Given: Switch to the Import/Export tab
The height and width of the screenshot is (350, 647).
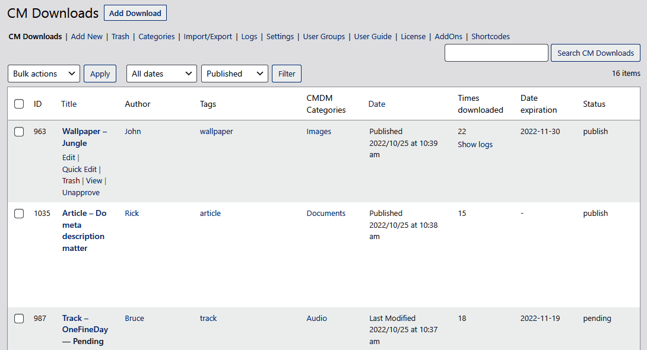Looking at the screenshot, I should pyautogui.click(x=208, y=36).
